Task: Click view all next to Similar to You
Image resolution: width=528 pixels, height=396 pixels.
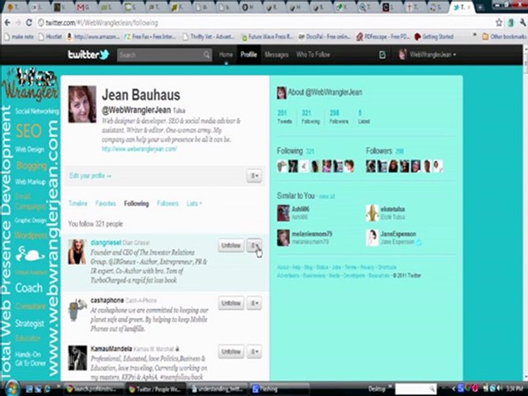Action: click(x=327, y=196)
